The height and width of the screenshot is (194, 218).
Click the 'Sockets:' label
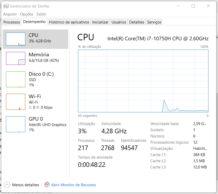point(157,130)
